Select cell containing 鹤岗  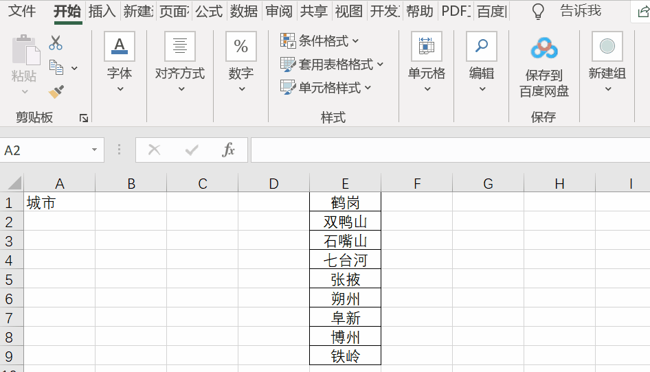pos(345,202)
